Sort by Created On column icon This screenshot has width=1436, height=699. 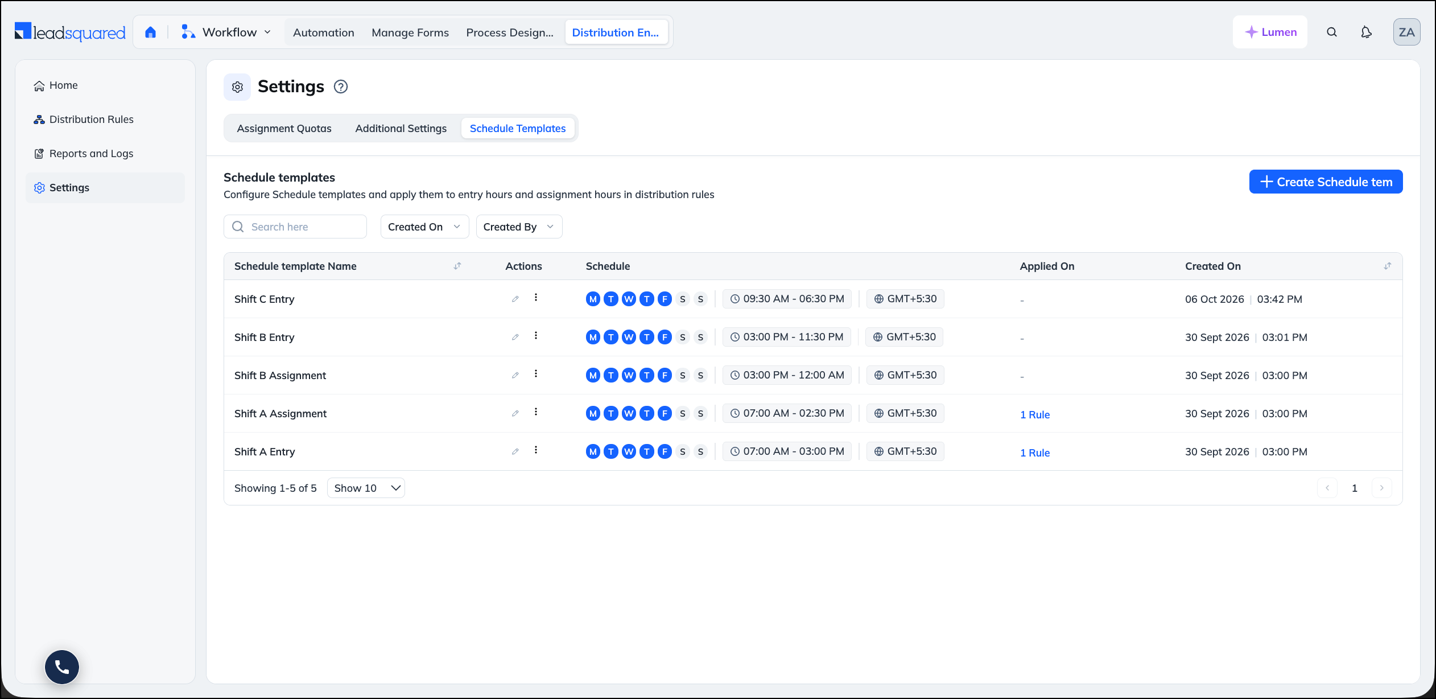[1387, 266]
